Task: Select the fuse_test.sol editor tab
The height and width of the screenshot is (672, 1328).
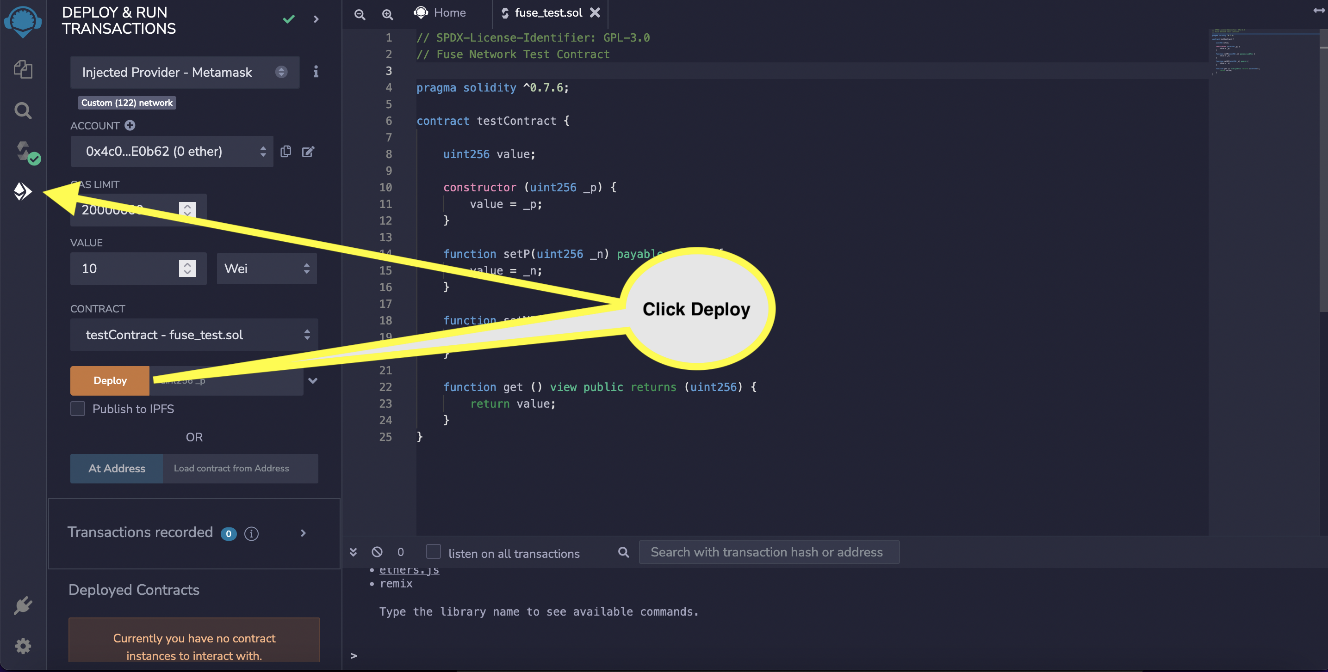Action: [547, 13]
